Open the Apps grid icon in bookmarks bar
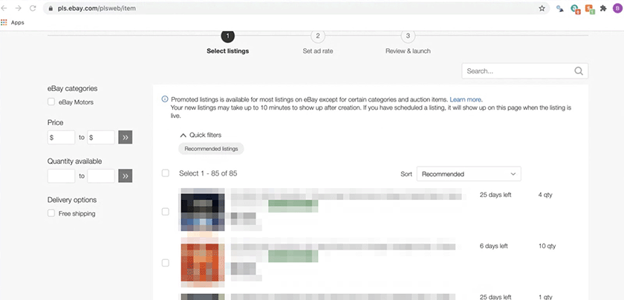Screen dimensions: 624x300 [x=4, y=23]
